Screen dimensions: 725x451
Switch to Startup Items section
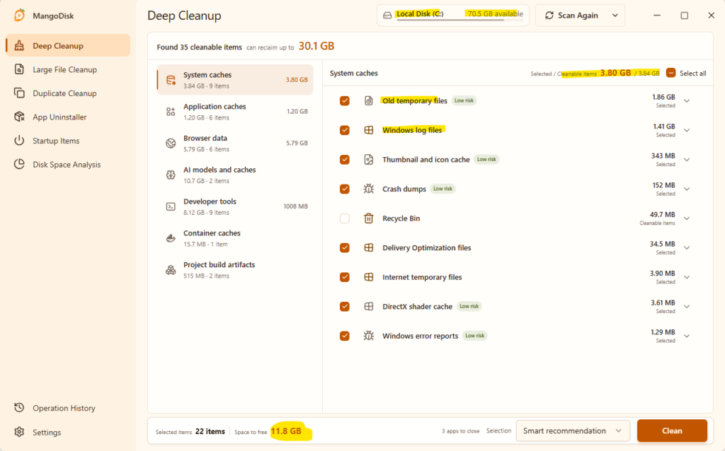click(x=68, y=141)
